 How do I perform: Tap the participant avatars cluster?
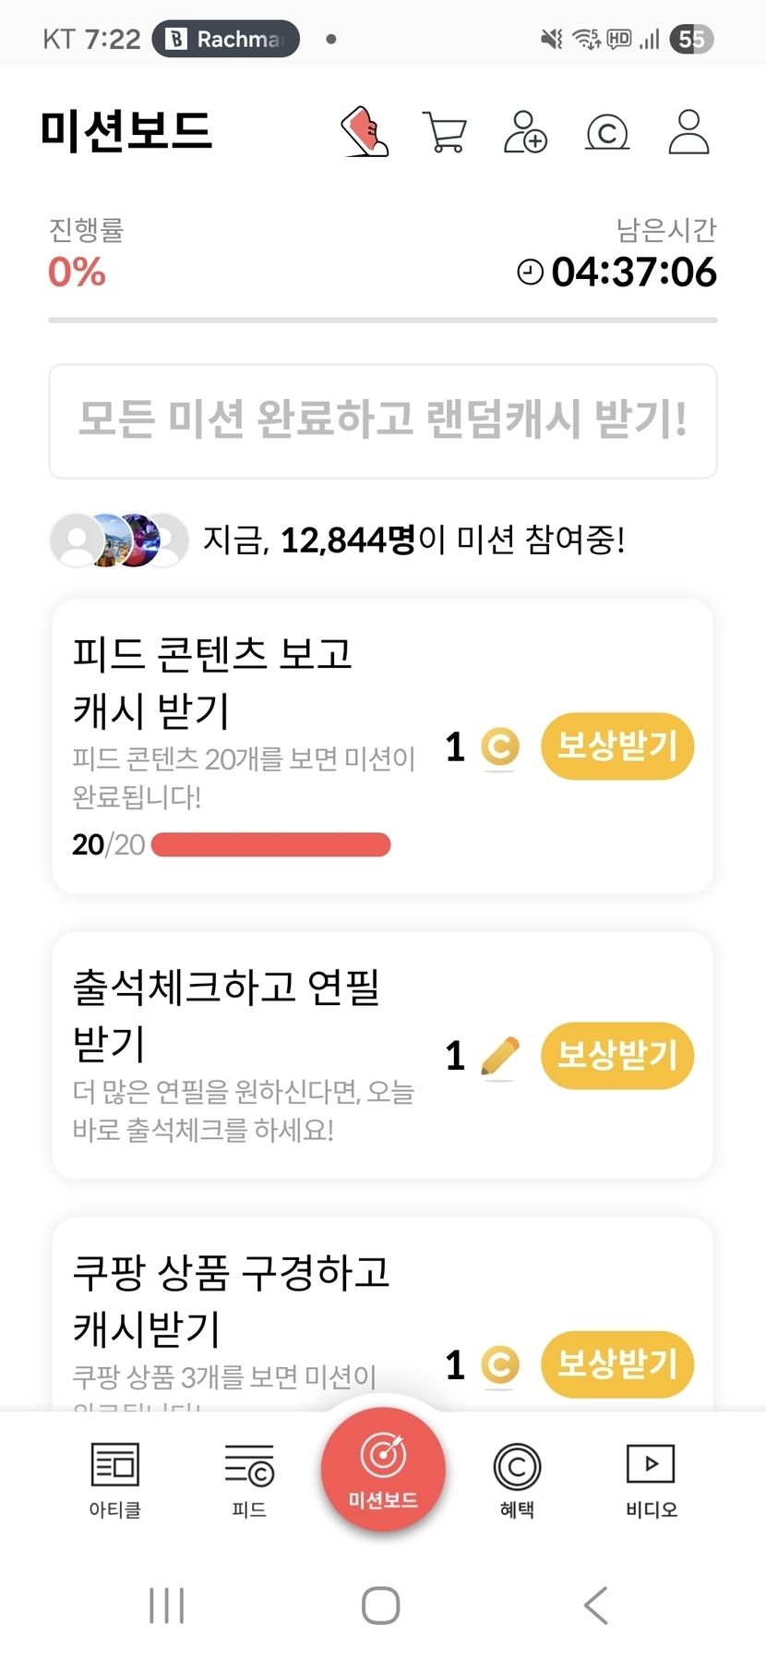click(x=119, y=540)
